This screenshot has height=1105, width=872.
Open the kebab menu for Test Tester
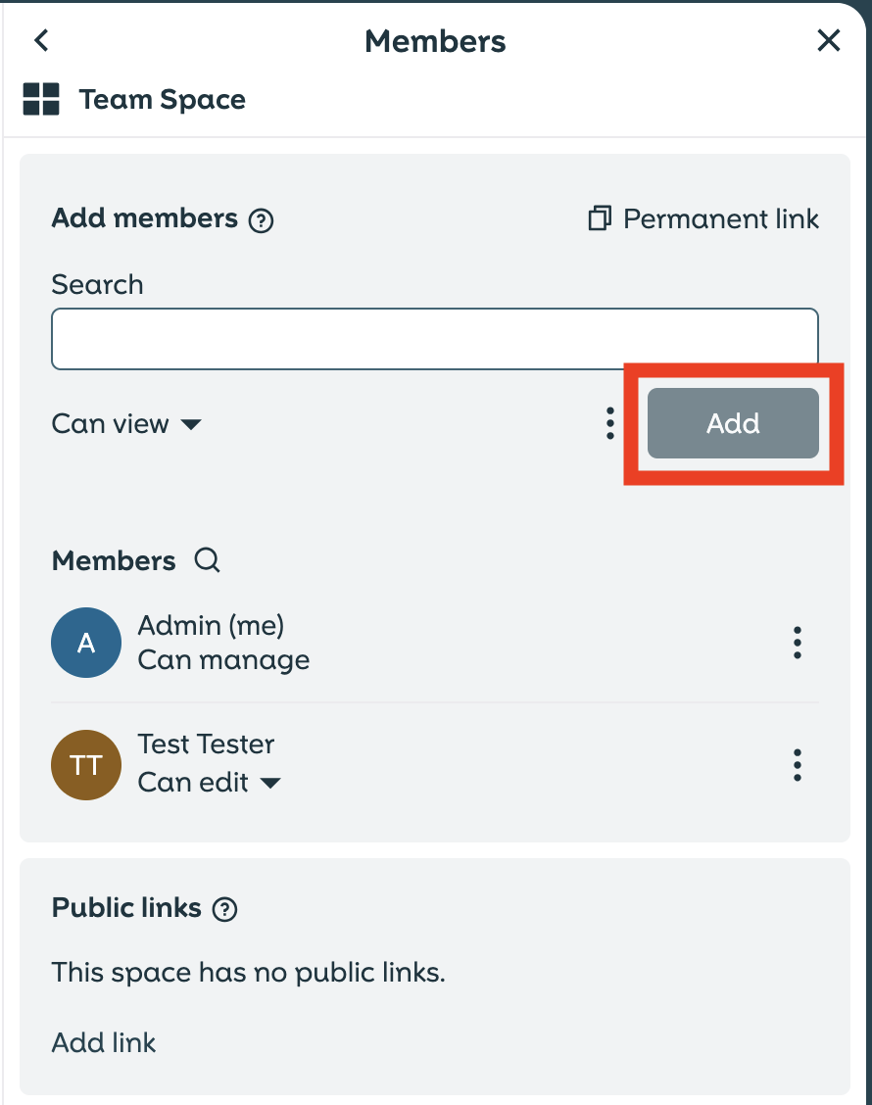tap(798, 765)
